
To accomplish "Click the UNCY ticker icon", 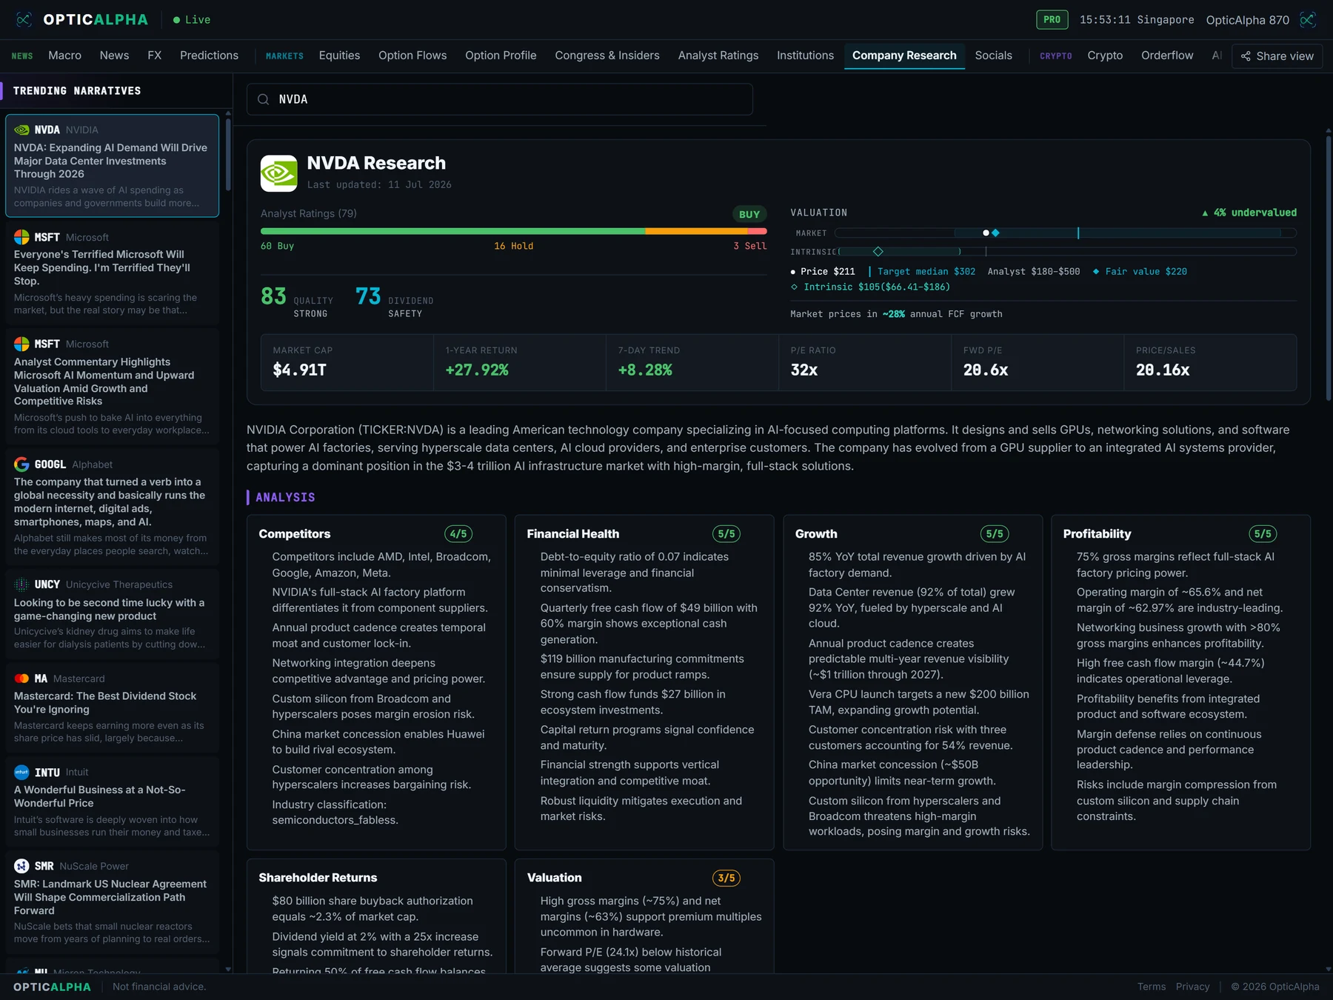I will coord(21,584).
